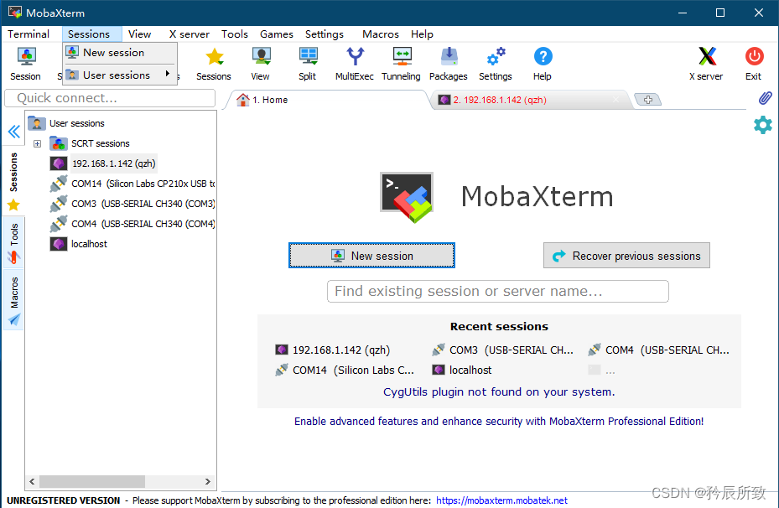Open the Help menu

click(422, 34)
